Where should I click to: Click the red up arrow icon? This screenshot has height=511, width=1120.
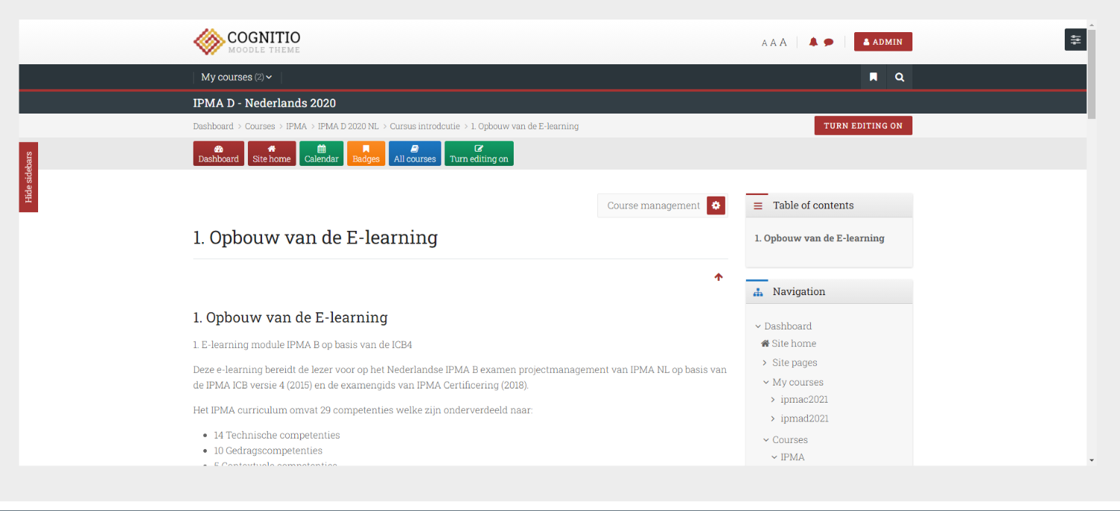click(x=718, y=277)
